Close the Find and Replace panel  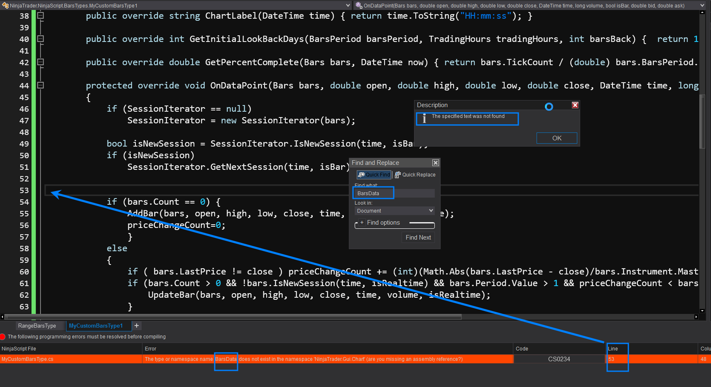436,163
